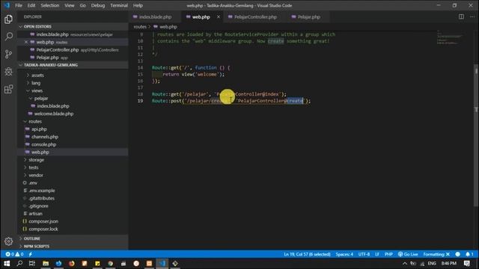
Task: Click the routes breadcrumb
Action: [x=140, y=27]
